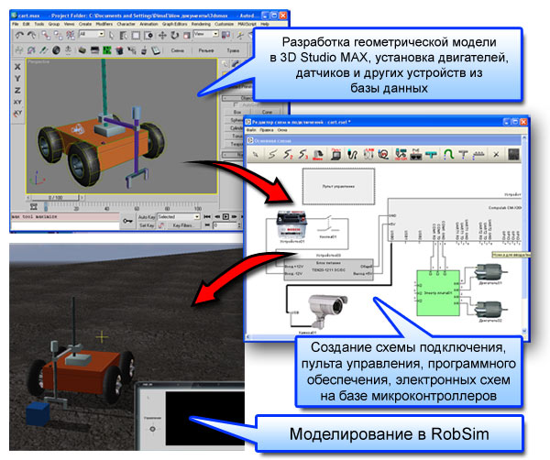Click the dark square icon at toolbar end
Screen dimensions: 550x460
click(x=513, y=154)
